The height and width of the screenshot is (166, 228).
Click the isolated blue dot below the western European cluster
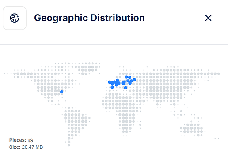point(112,87)
